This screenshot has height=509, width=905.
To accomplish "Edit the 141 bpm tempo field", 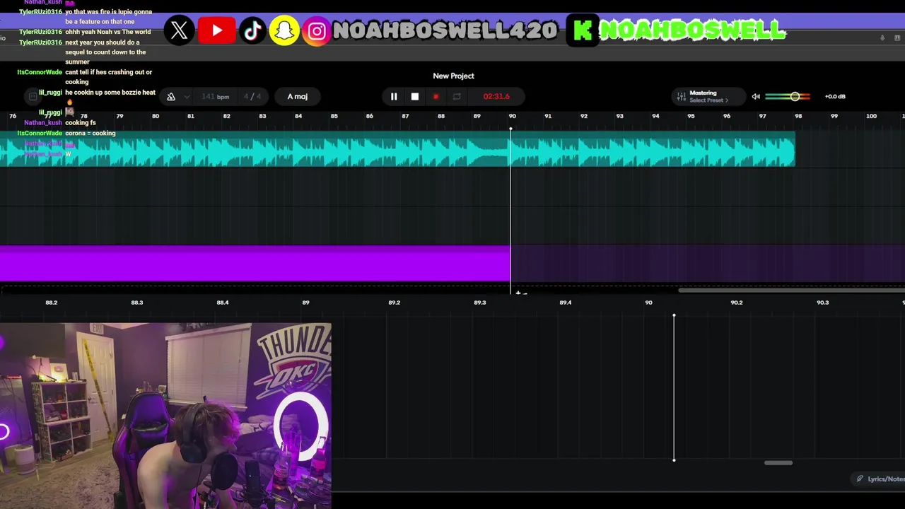I will (215, 97).
